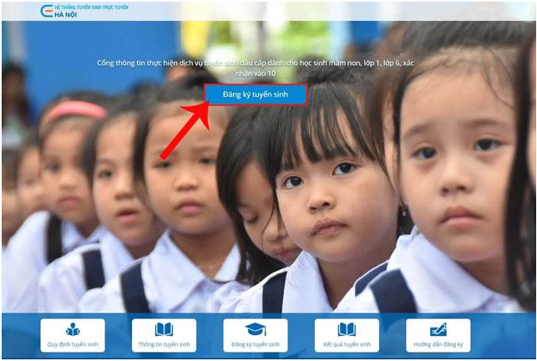Image resolution: width=537 pixels, height=361 pixels.
Task: Click the 'Đăng ký tuyển sinh' blue button
Action: tap(256, 94)
